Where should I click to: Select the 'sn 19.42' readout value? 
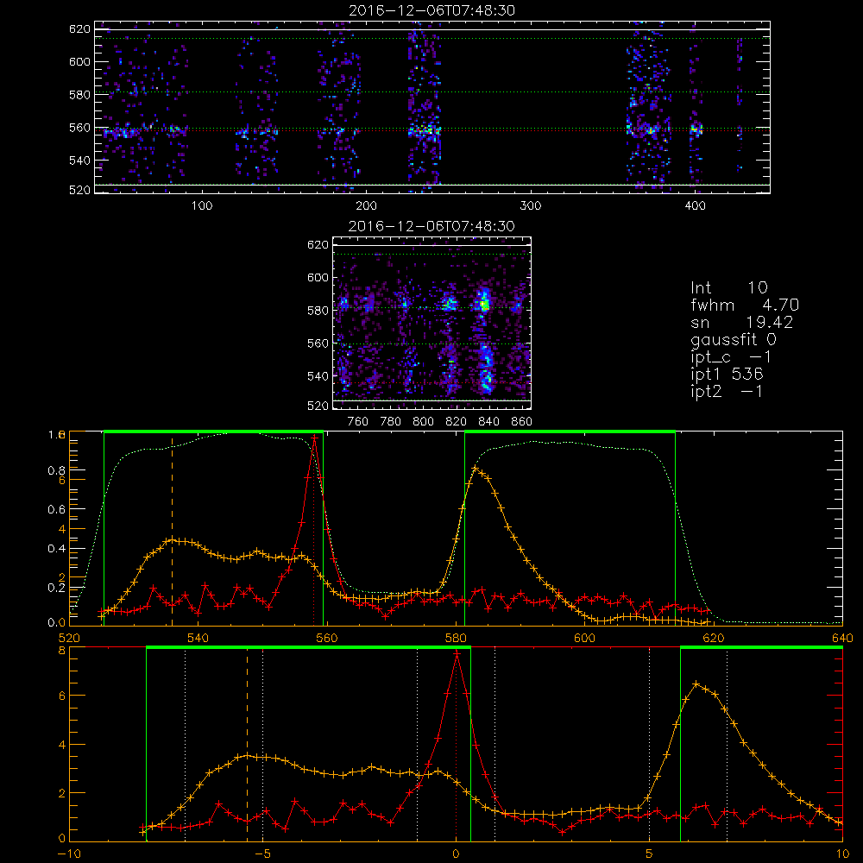(x=769, y=322)
